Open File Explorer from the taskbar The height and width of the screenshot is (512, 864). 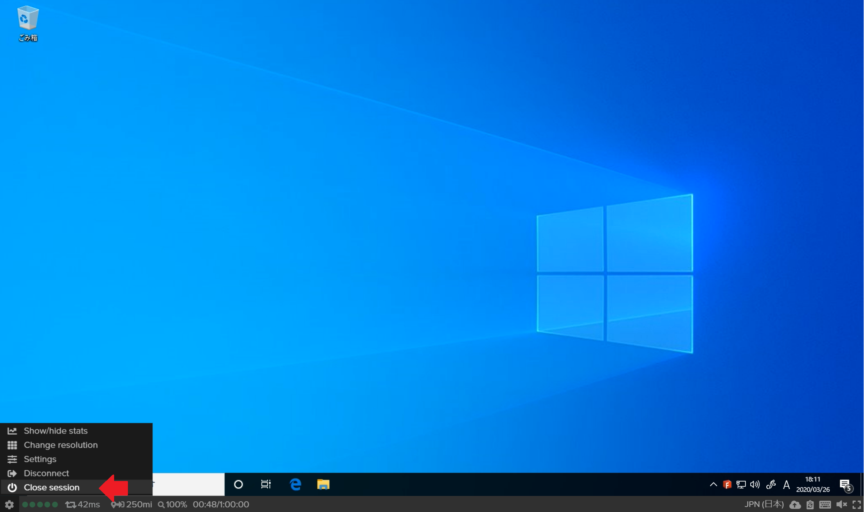tap(323, 484)
